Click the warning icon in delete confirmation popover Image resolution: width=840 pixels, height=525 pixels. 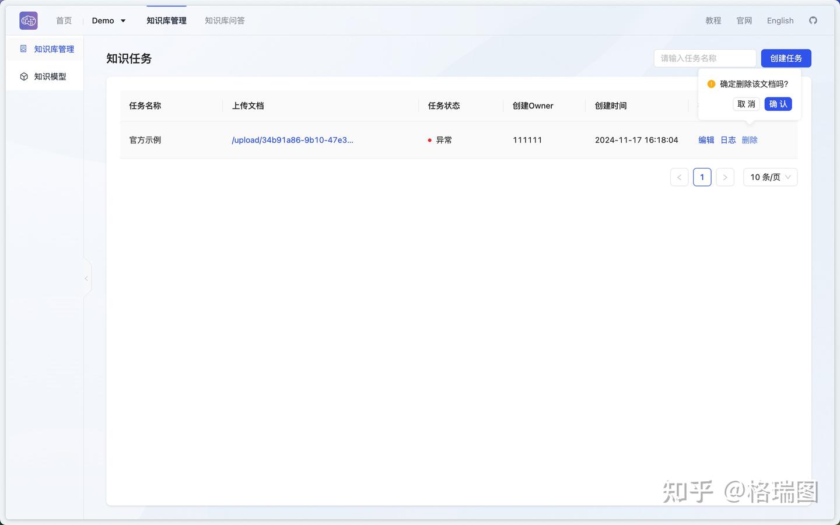tap(711, 84)
